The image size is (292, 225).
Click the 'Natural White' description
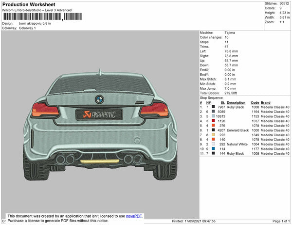click(x=237, y=144)
